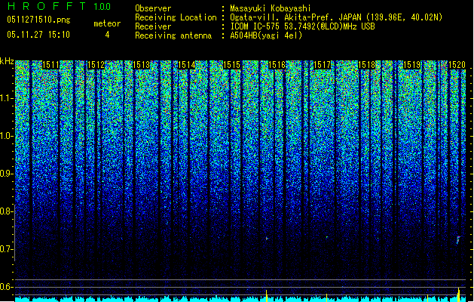This screenshot has height=302, width=474.
Task: Click the 0.7 kHz axis label
Action: (x=6, y=249)
